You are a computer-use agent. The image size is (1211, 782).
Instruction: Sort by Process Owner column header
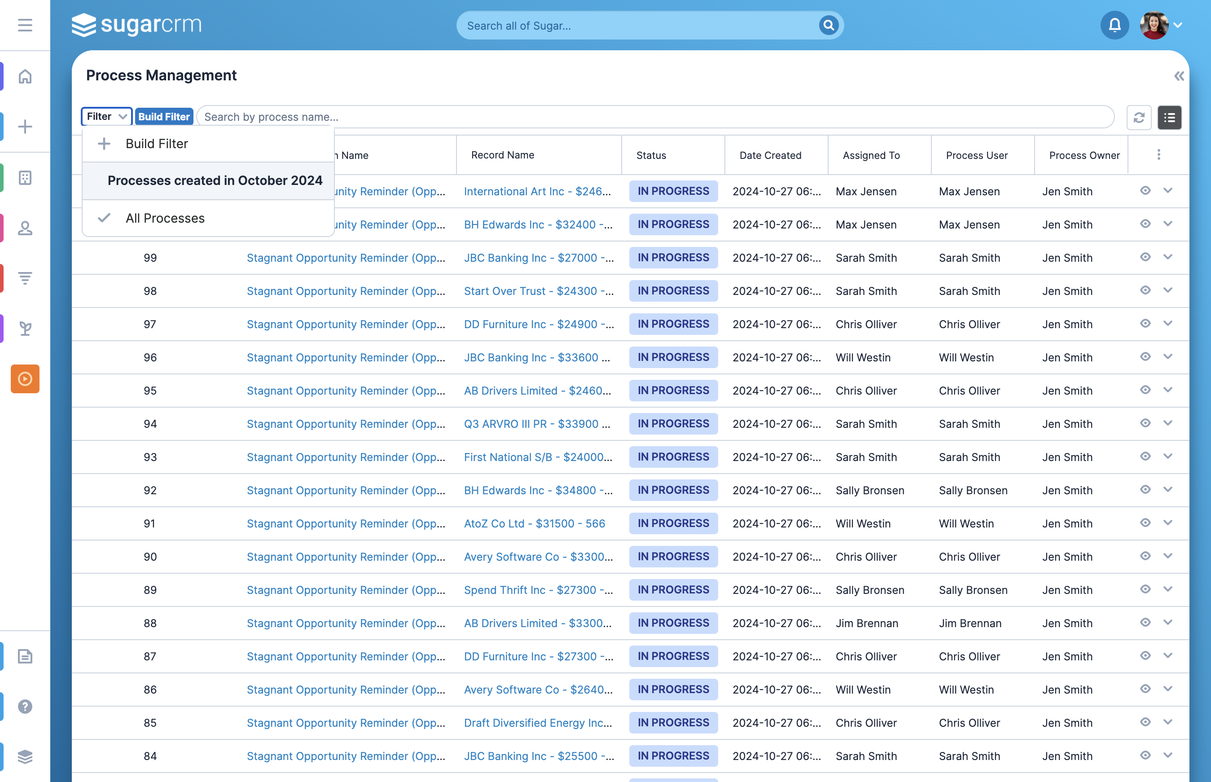click(x=1084, y=155)
